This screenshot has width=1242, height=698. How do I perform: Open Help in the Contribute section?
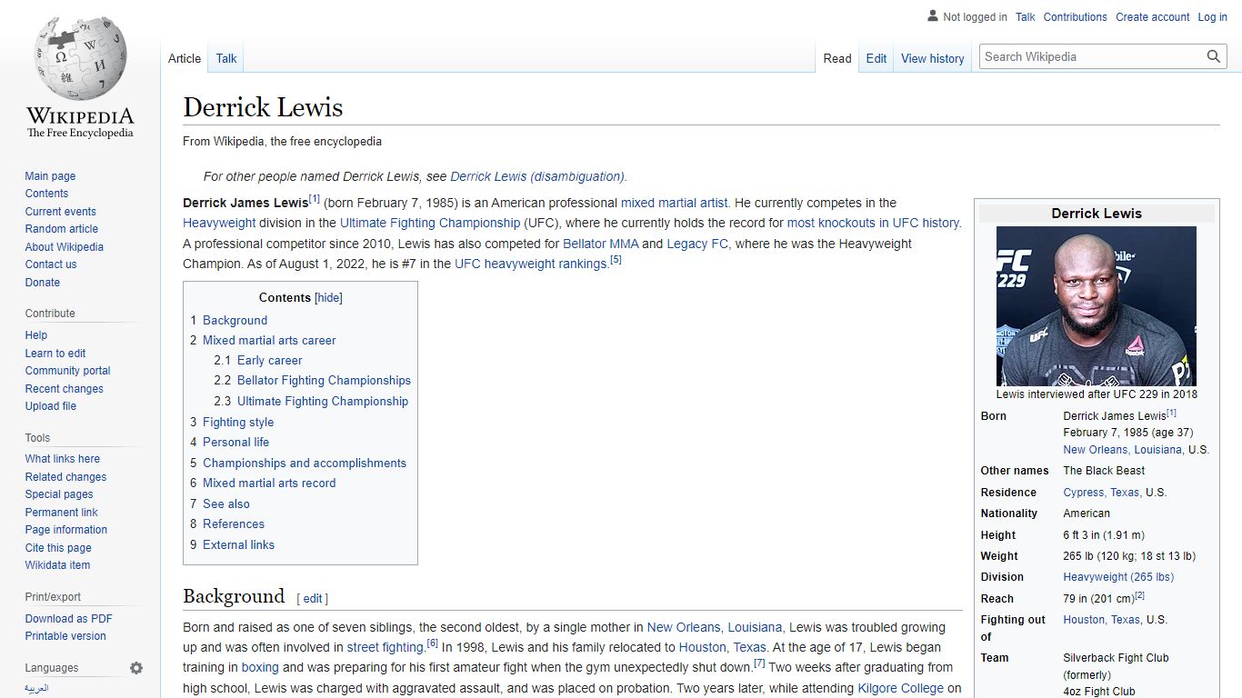point(36,335)
